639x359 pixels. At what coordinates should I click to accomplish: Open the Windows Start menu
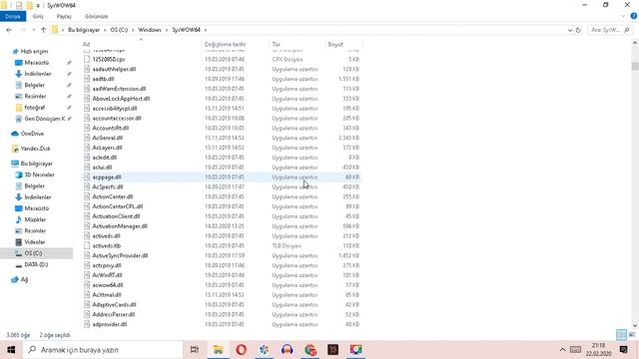click(11, 350)
